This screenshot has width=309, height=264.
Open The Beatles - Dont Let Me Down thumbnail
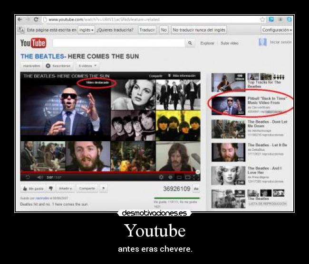(228, 129)
